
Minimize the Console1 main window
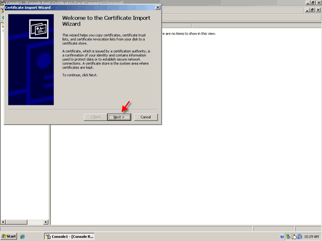tap(308, 3)
